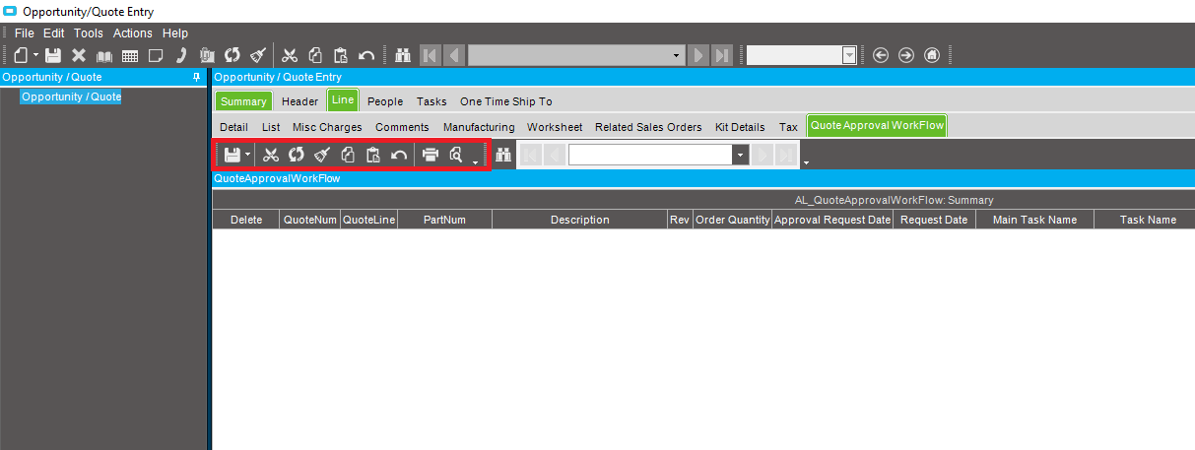Open the Misc Charges sub-tab

click(x=327, y=127)
